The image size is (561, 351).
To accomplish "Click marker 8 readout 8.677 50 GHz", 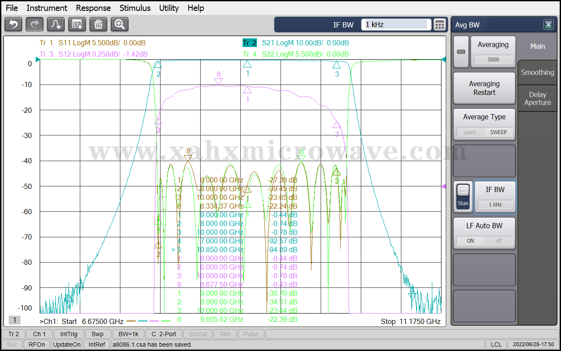I will point(222,284).
